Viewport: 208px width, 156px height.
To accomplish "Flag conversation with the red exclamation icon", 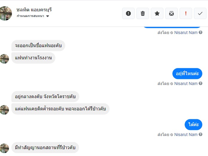I will pos(186,13).
